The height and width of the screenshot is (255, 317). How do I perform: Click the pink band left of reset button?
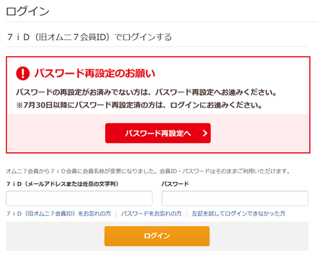pyautogui.click(x=57, y=133)
